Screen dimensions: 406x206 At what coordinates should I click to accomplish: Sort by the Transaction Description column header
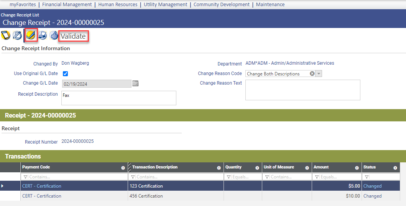(155, 167)
